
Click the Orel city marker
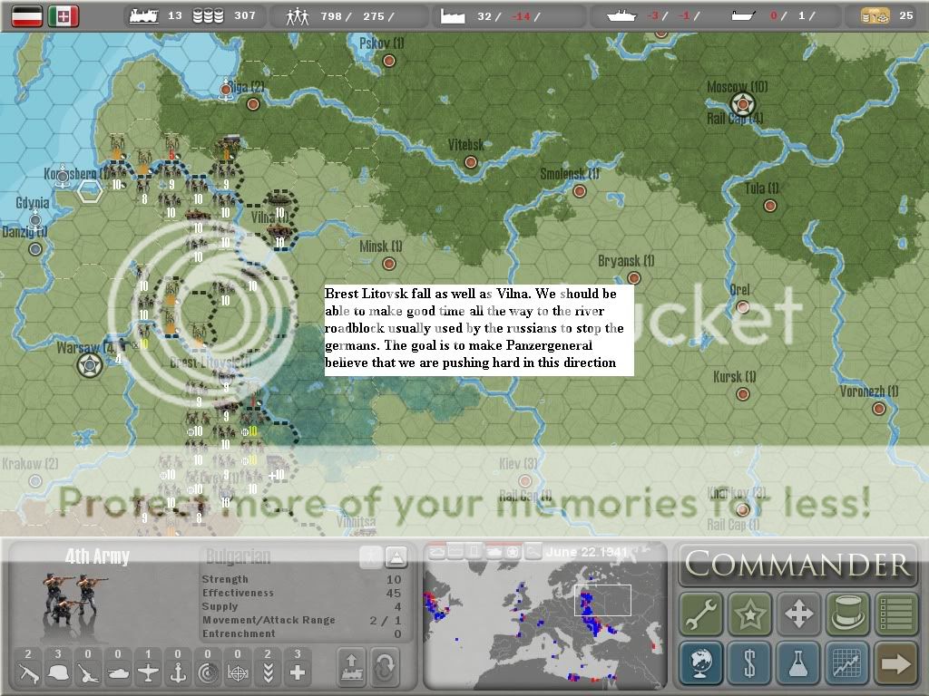coord(742,306)
